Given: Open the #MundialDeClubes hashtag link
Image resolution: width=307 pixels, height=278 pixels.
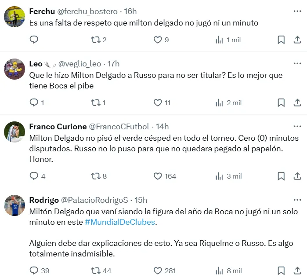Looking at the screenshot, I should 119,222.
